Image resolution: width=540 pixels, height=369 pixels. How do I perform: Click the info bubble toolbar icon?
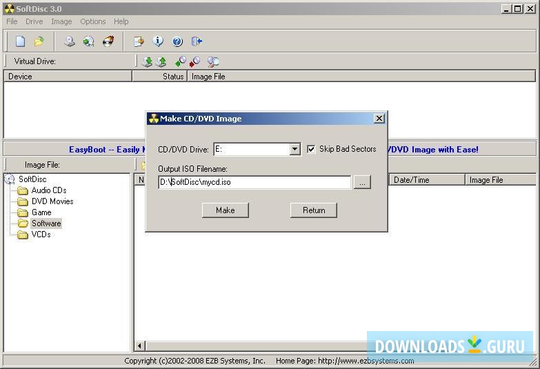[x=158, y=41]
